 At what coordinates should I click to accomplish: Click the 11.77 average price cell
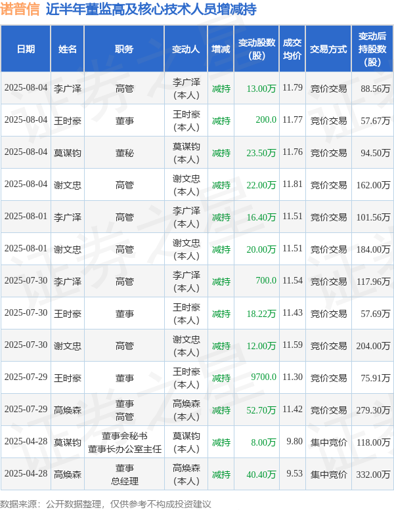pyautogui.click(x=292, y=119)
